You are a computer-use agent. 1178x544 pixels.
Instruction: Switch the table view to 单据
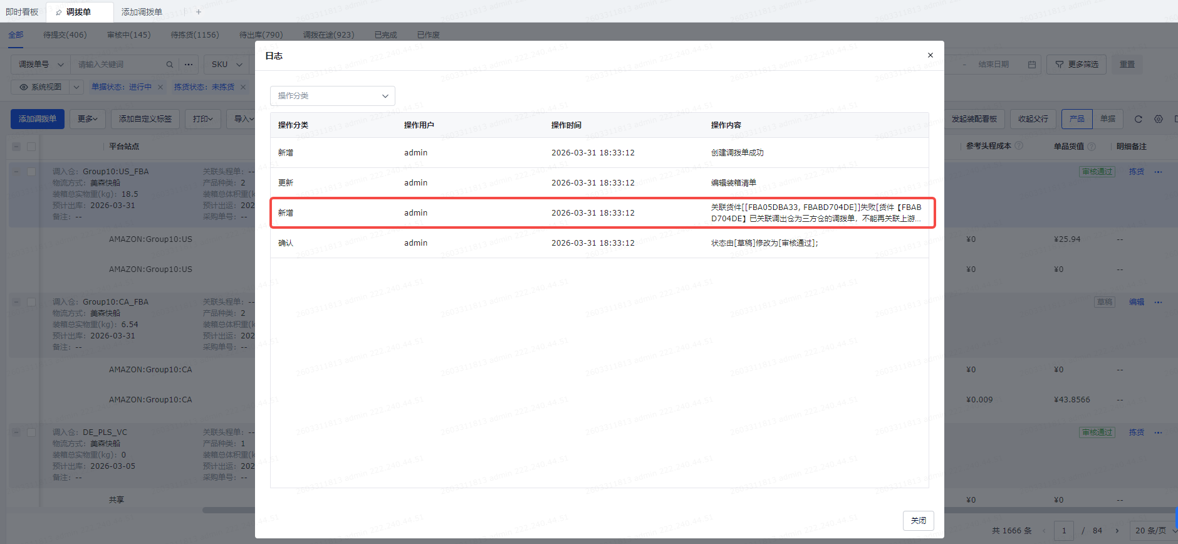[x=1108, y=119]
